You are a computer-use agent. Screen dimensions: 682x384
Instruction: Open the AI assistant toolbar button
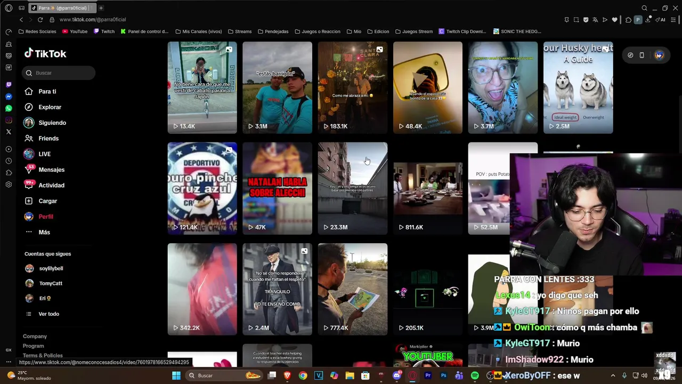tap(661, 20)
